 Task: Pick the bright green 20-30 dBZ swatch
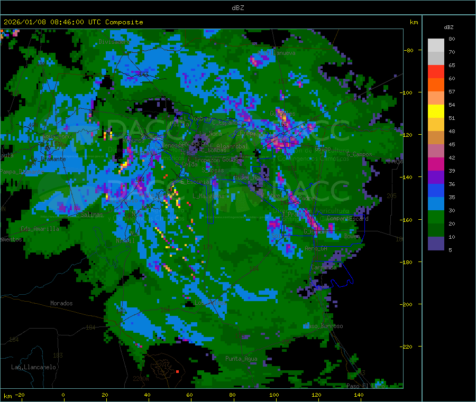point(436,217)
